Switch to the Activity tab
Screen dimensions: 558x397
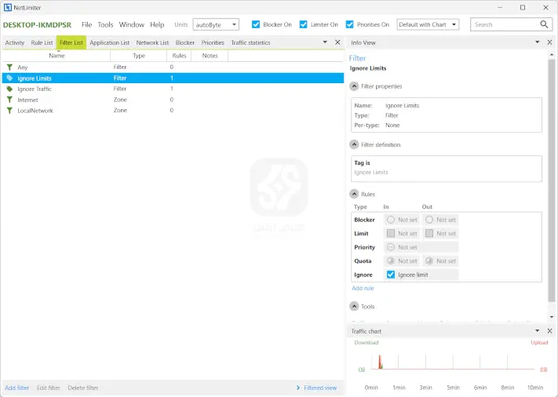point(15,42)
